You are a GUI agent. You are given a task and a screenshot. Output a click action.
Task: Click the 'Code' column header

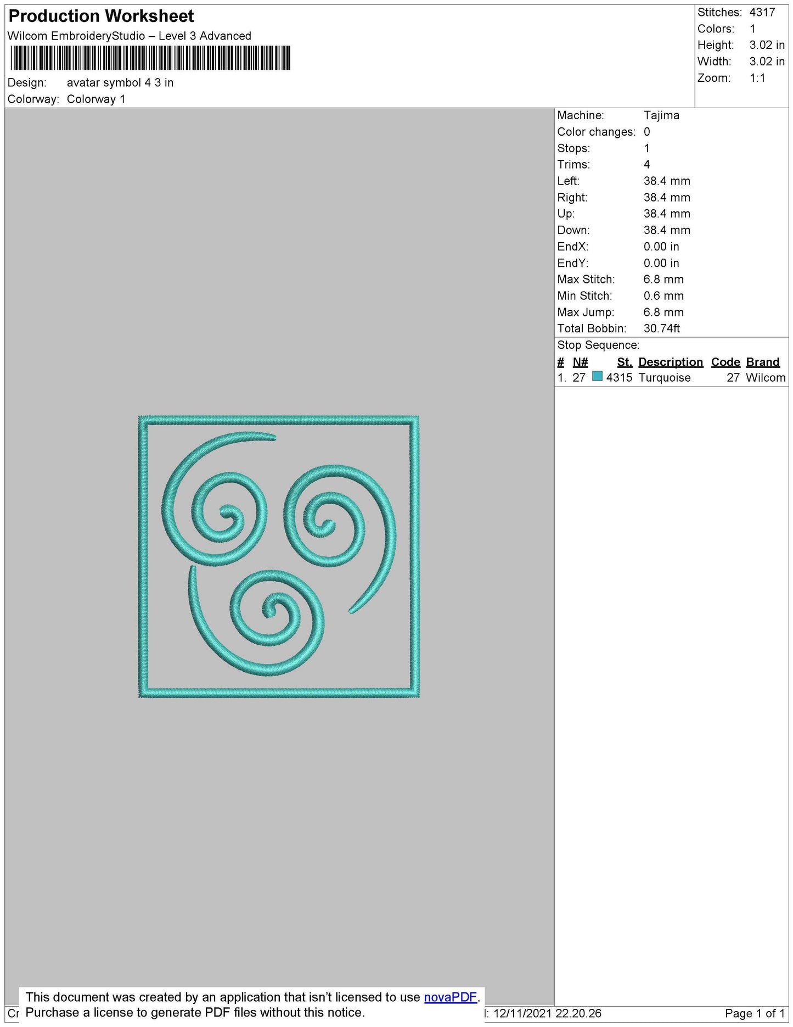725,362
